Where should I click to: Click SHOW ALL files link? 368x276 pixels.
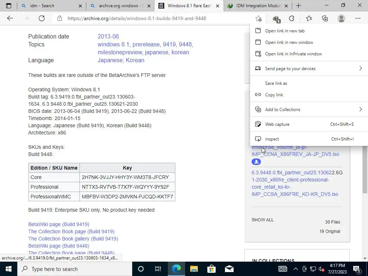(x=263, y=220)
